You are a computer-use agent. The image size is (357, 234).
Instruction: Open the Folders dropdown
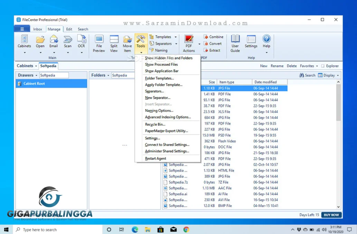(100, 75)
